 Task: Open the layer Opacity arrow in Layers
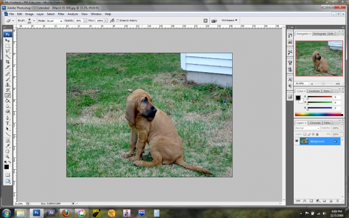tap(341, 128)
